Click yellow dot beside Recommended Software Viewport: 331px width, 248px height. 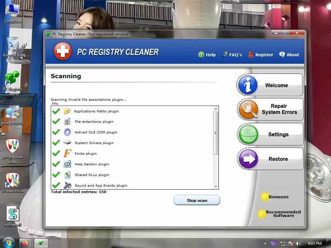(x=262, y=214)
